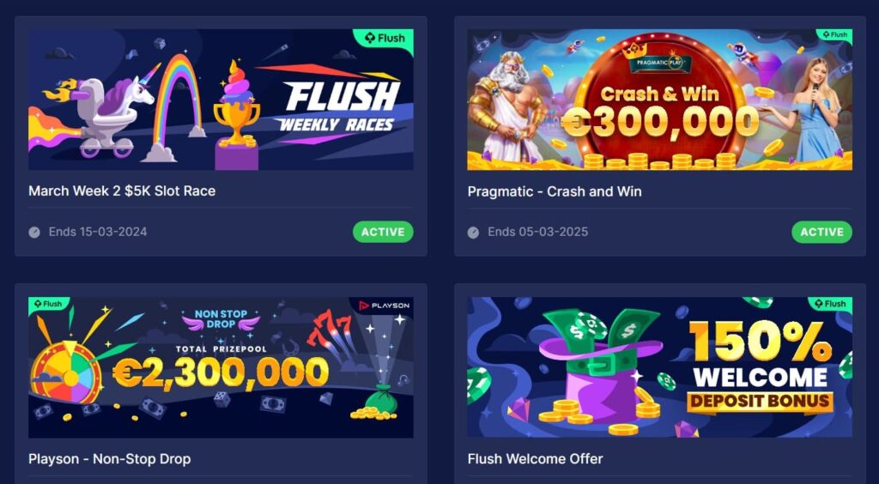
Task: Click the Flush badge on Weekly Races banner
Action: (x=384, y=39)
